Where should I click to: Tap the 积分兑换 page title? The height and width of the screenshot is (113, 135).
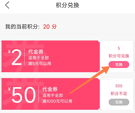[x=67, y=5]
